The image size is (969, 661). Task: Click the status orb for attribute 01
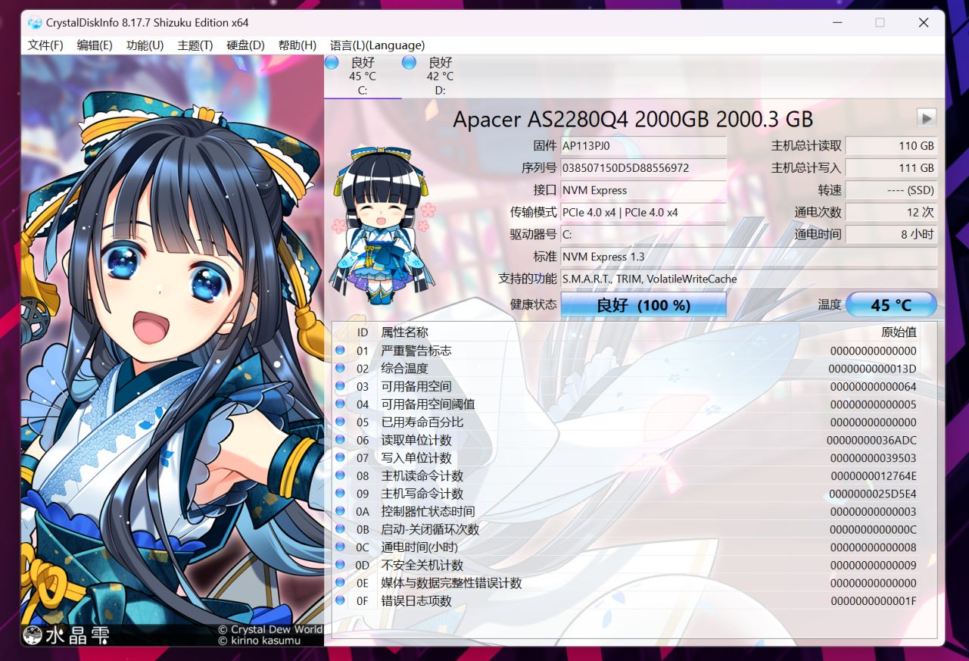click(340, 351)
